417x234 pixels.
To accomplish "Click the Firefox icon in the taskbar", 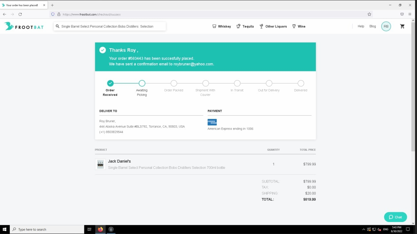I will [100, 229].
